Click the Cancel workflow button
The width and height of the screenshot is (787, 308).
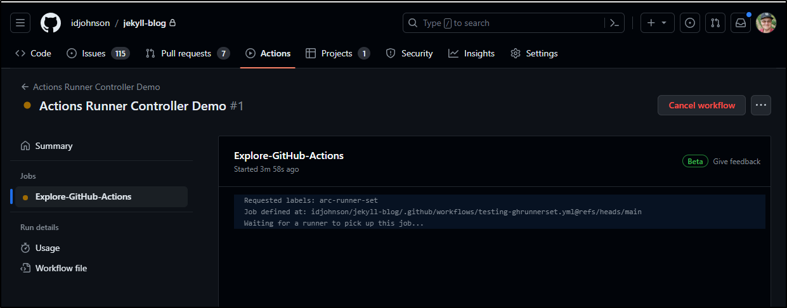click(x=702, y=105)
